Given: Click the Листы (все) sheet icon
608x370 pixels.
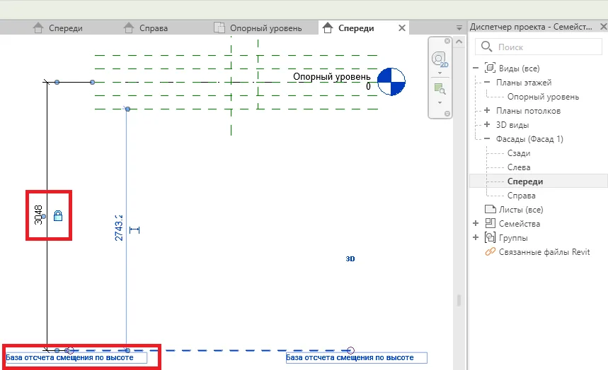Looking at the screenshot, I should click(x=489, y=210).
